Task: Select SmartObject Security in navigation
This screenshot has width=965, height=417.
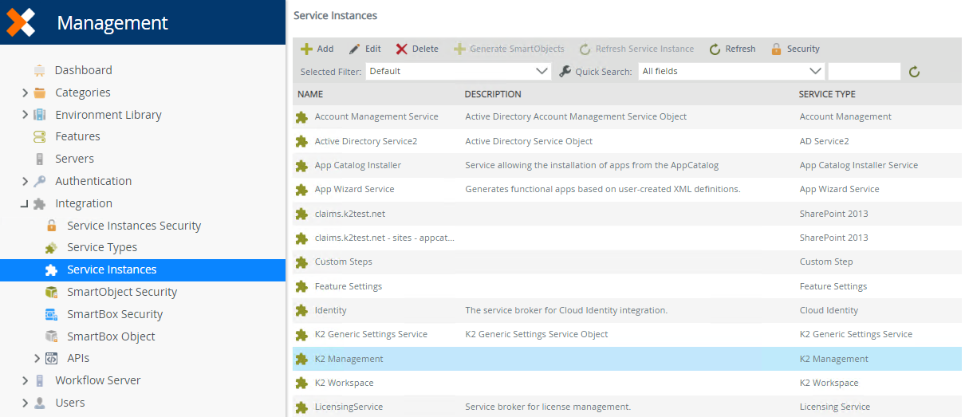Action: (x=121, y=292)
